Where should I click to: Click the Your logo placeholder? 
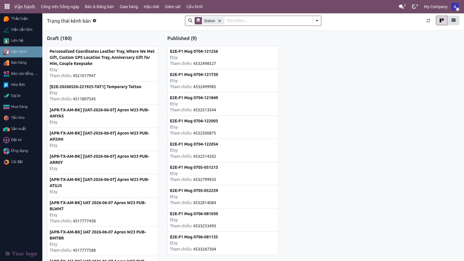[x=21, y=253]
